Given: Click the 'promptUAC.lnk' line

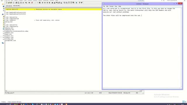Looking at the screenshot, I should point(11,40).
